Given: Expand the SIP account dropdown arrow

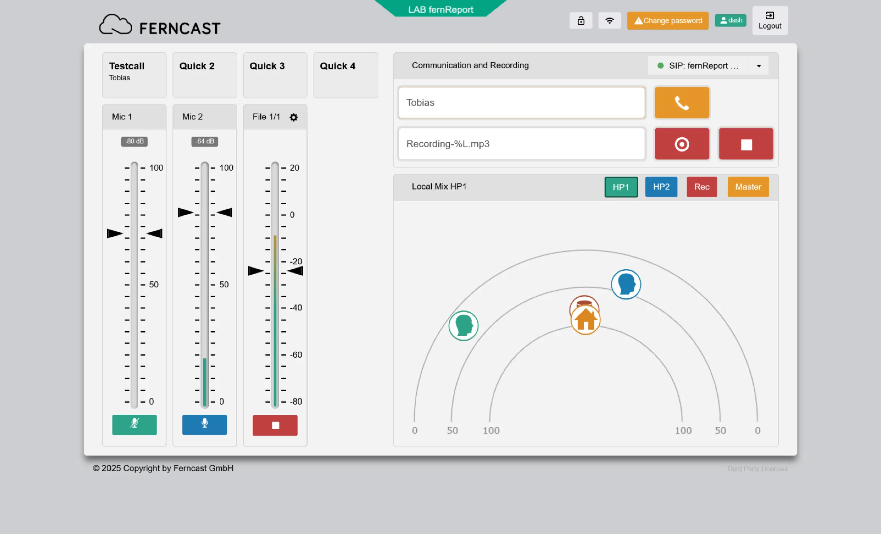Looking at the screenshot, I should [x=759, y=66].
